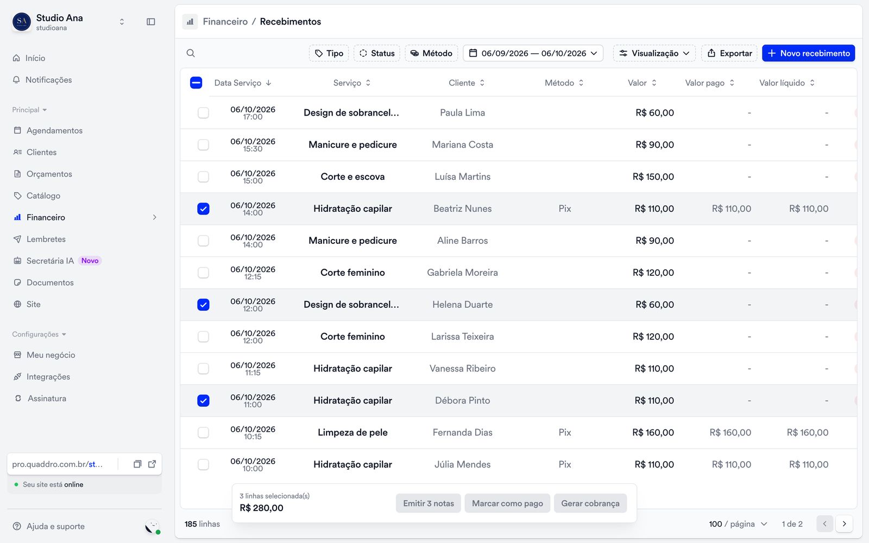Expand the Studio Ana workspace switcher
The width and height of the screenshot is (869, 543).
(122, 22)
